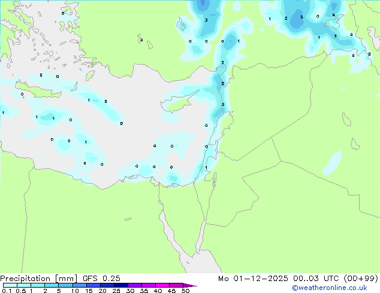
Task: Click the legend label '50'
Action: coord(186,291)
